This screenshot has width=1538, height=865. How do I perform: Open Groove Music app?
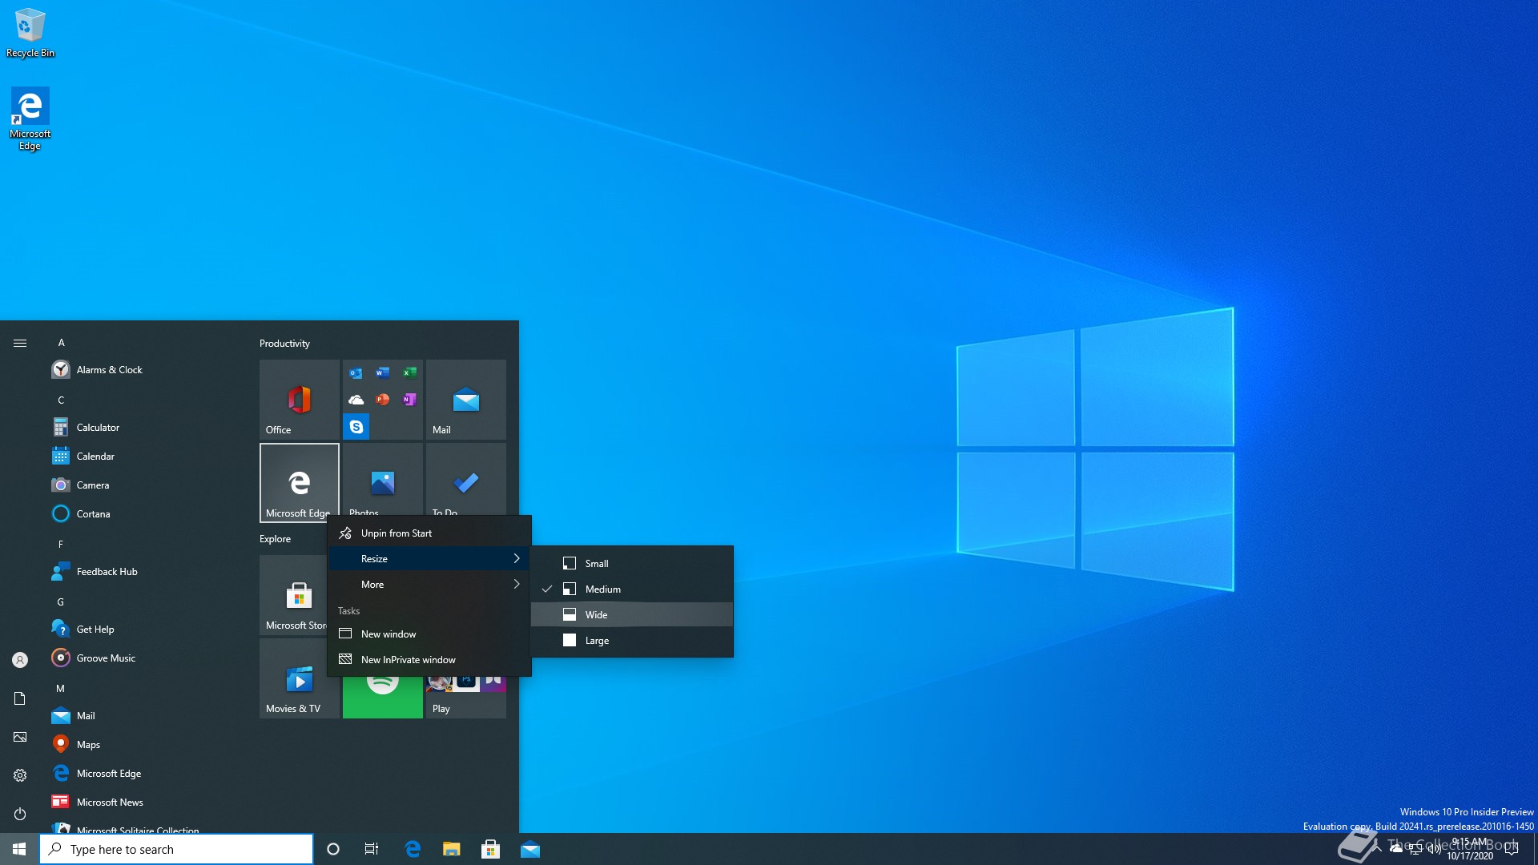click(x=144, y=658)
